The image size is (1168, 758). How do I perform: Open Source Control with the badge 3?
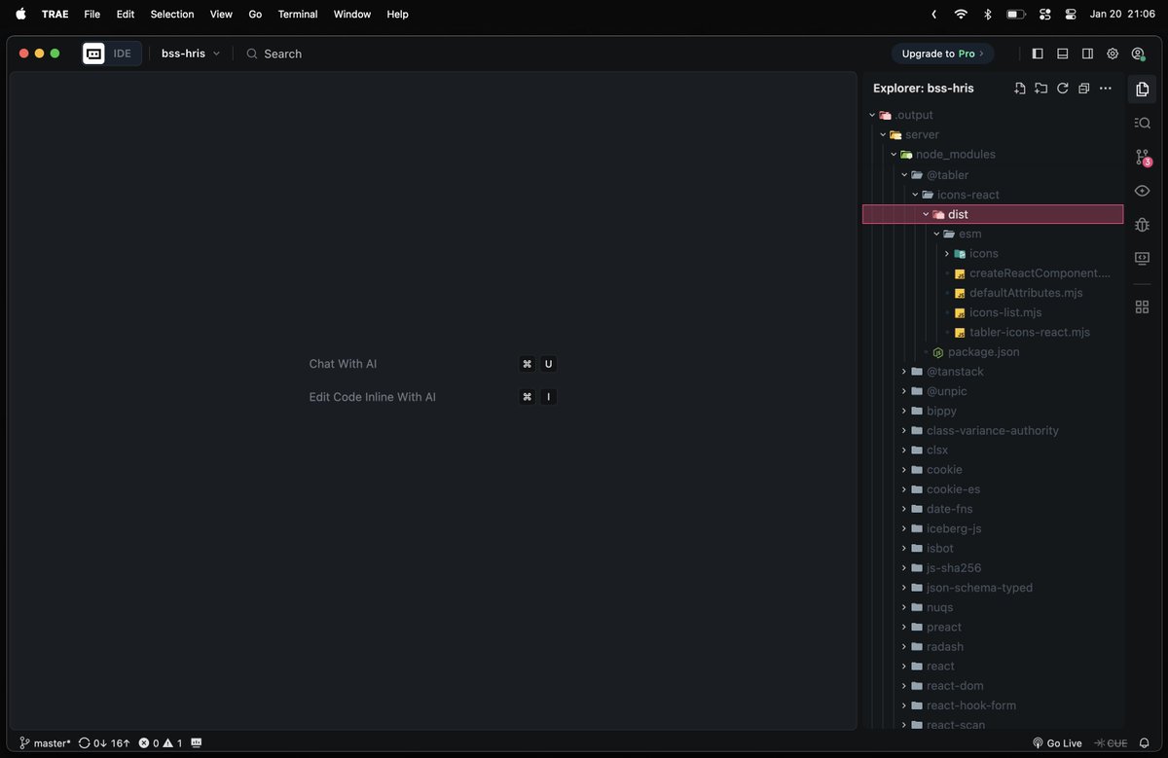pos(1143,157)
